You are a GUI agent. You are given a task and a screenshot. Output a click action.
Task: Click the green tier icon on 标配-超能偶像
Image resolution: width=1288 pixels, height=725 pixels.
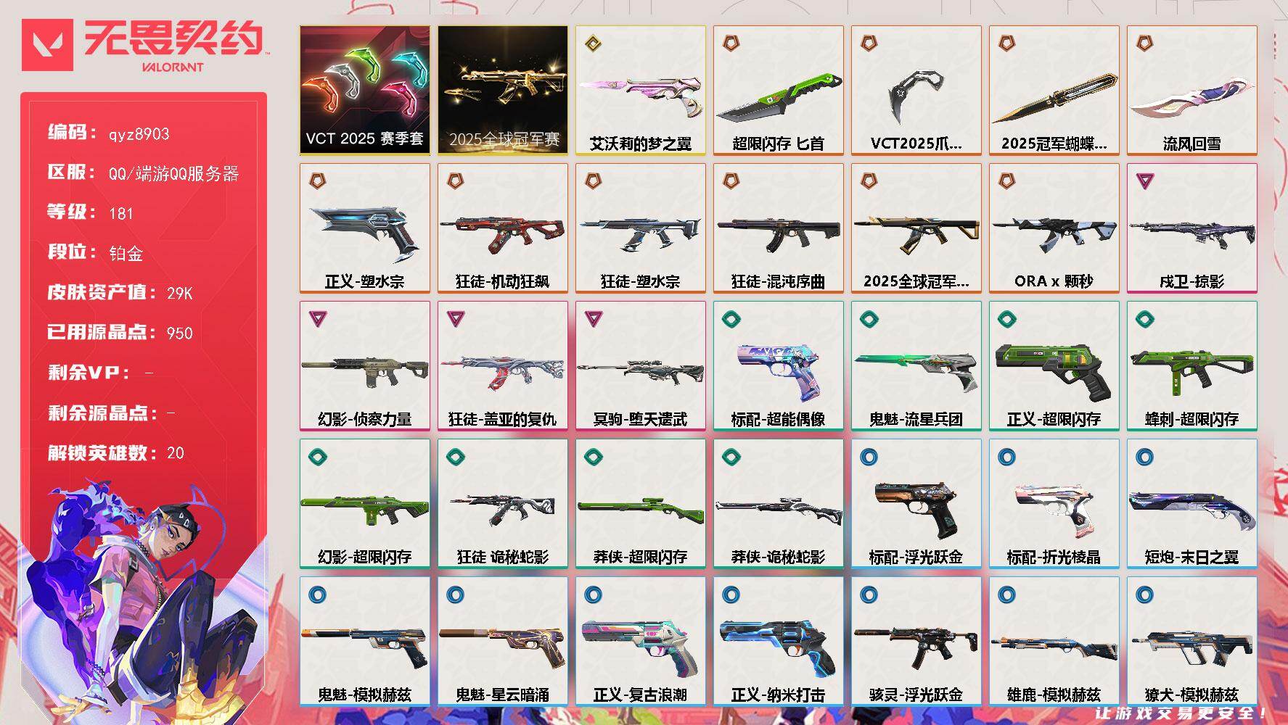[731, 318]
